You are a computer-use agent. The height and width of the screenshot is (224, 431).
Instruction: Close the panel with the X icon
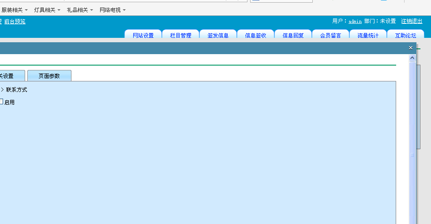point(411,48)
